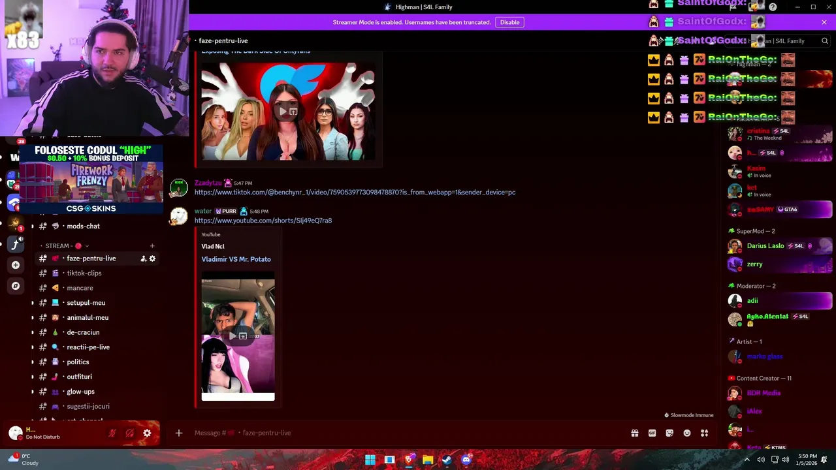Click the Vlad Ncl author name
The width and height of the screenshot is (836, 470).
[x=213, y=246]
